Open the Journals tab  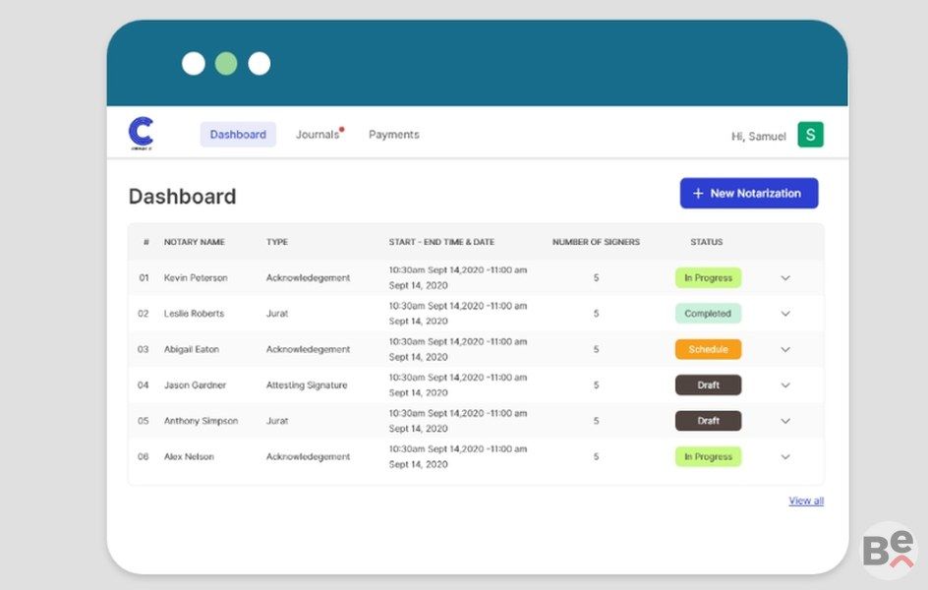(x=318, y=135)
